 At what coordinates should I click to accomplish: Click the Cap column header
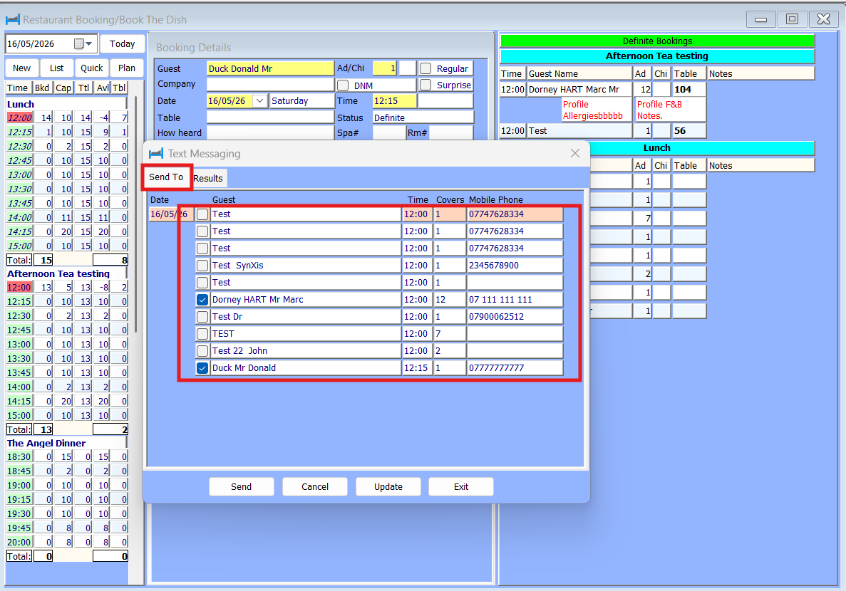pos(63,88)
